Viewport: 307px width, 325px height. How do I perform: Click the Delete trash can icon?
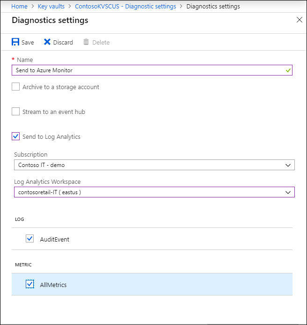point(86,42)
